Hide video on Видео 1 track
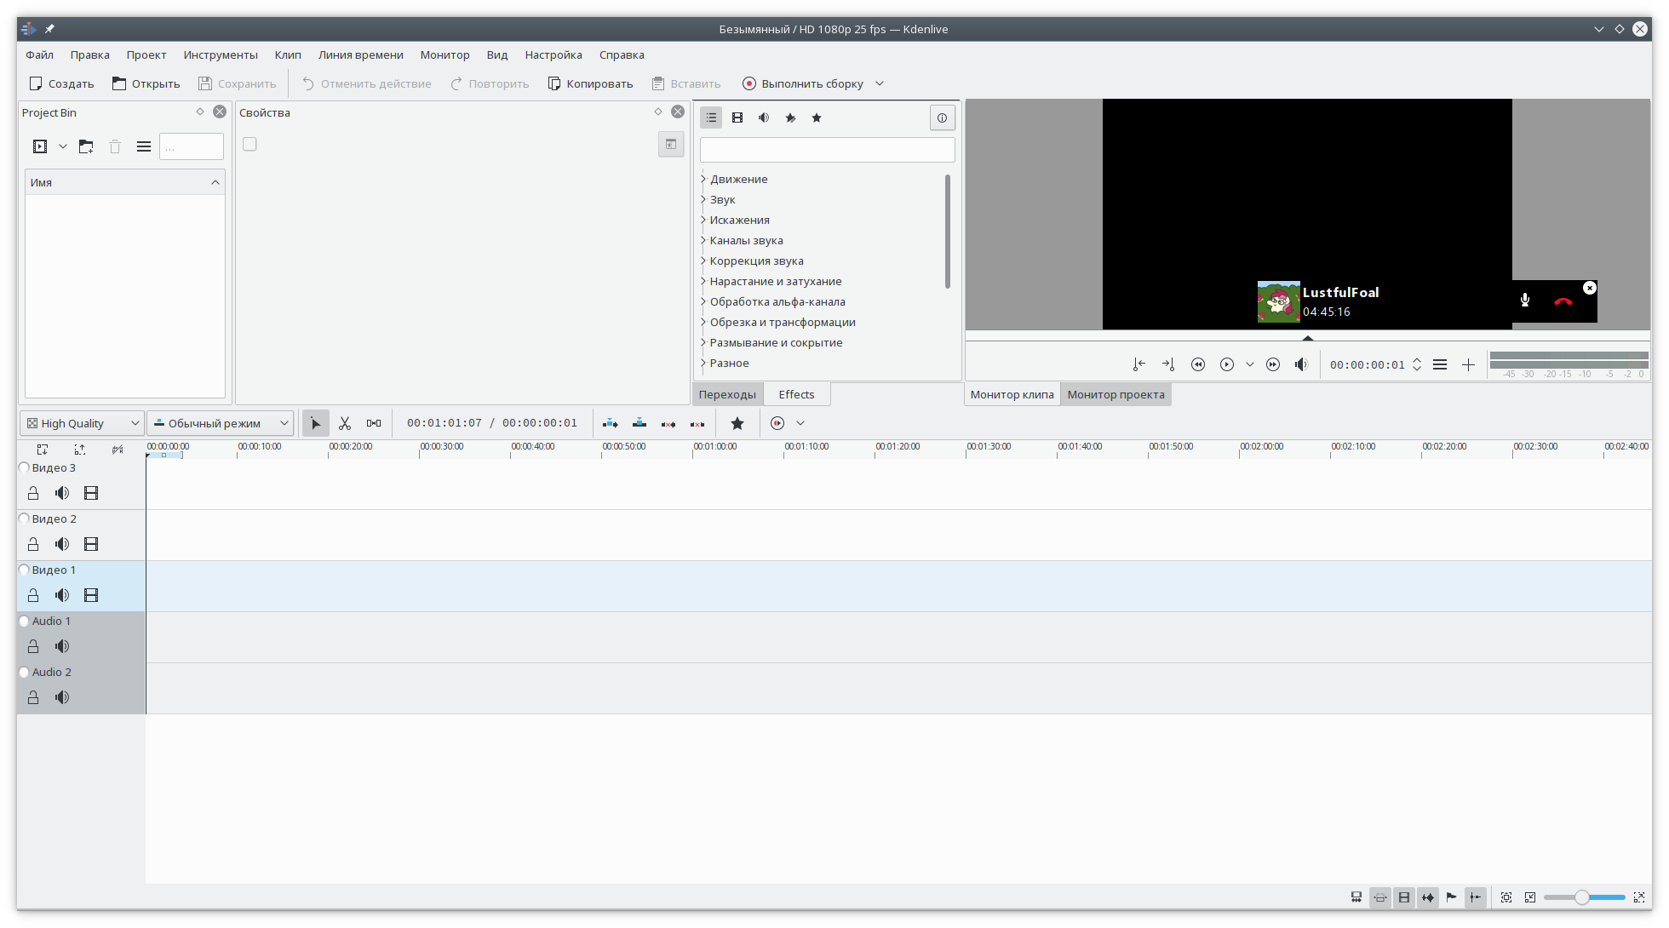 point(91,595)
